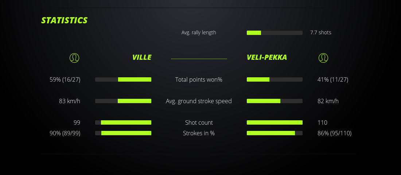
Task: Click the Avg. ground stroke speed label
Action: click(199, 101)
